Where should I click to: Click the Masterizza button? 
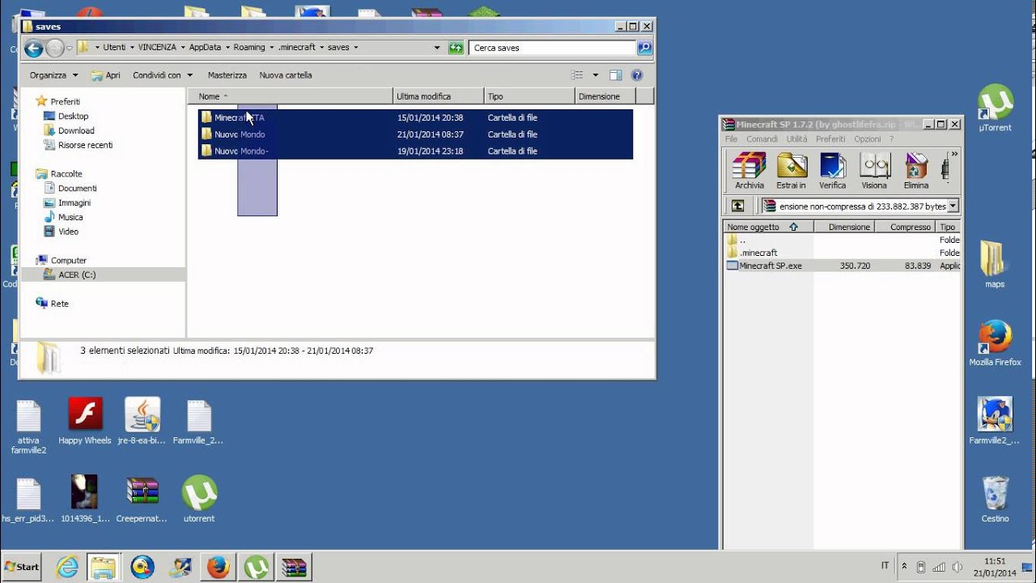(x=227, y=75)
